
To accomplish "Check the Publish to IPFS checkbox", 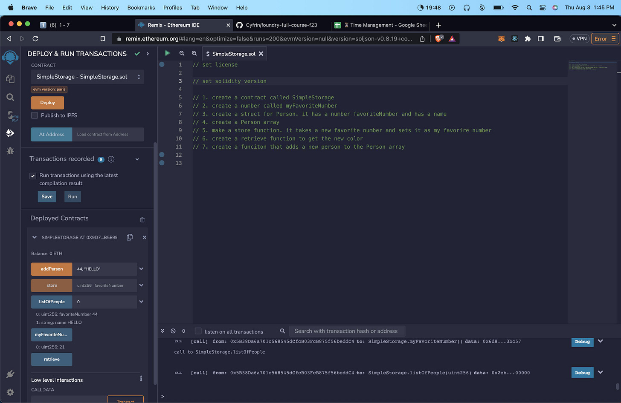I will tap(35, 115).
